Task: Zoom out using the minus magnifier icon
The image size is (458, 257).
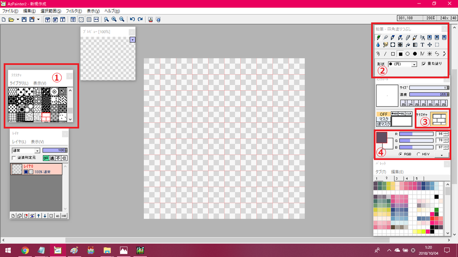Action: (122, 20)
